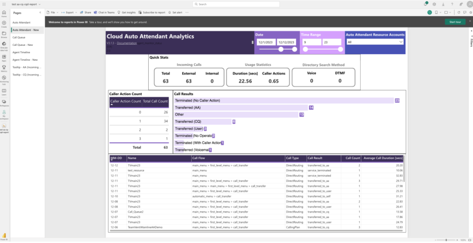Click green reset to default button

pyautogui.click(x=430, y=12)
